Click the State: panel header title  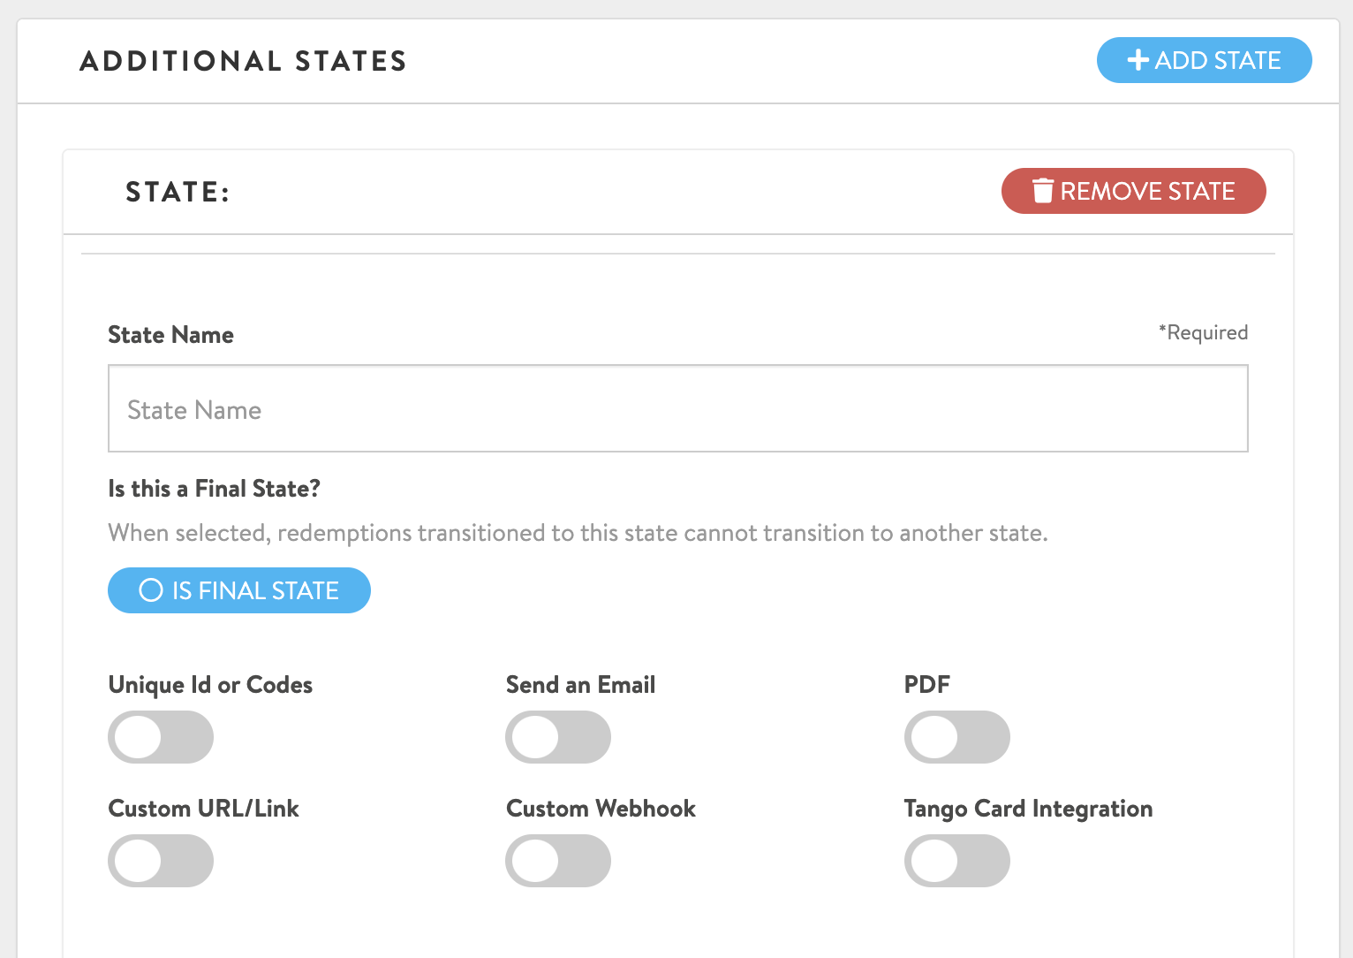pyautogui.click(x=178, y=192)
